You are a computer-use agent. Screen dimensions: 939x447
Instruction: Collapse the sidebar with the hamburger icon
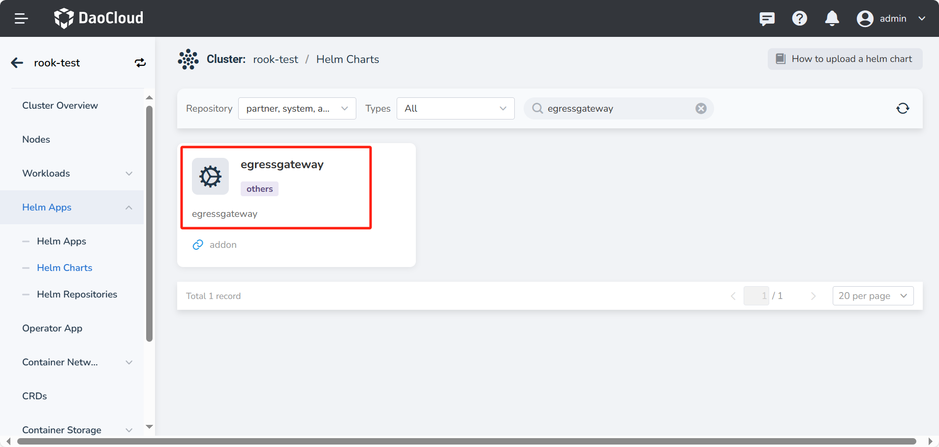tap(21, 18)
